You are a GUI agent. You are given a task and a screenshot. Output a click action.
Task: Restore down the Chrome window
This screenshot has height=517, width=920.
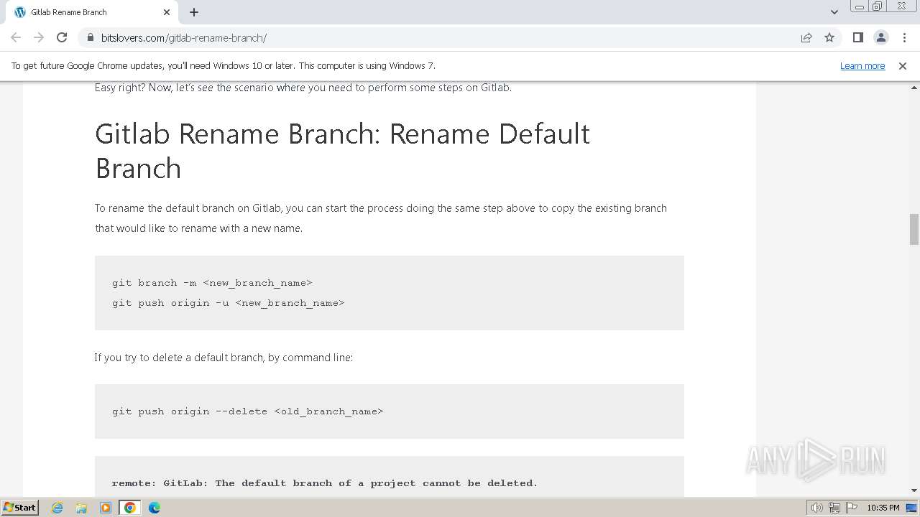coord(878,6)
